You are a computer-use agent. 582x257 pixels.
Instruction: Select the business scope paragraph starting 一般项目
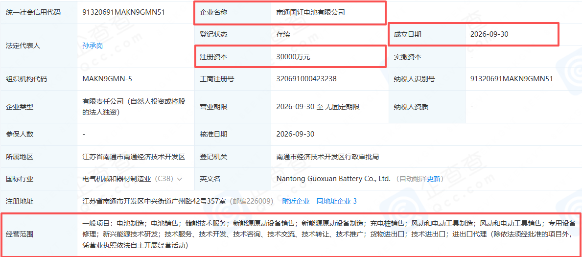point(329,234)
